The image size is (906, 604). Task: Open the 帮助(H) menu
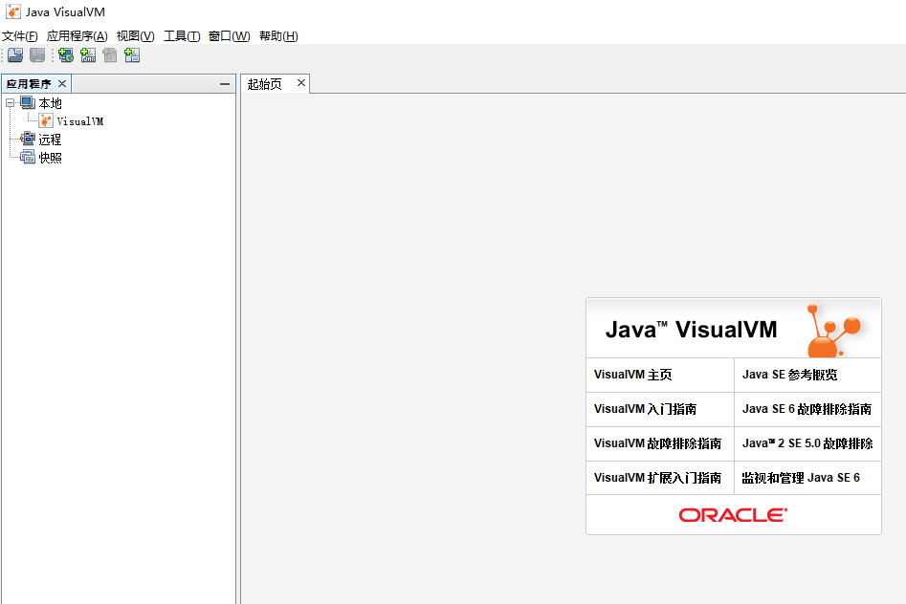(x=278, y=36)
